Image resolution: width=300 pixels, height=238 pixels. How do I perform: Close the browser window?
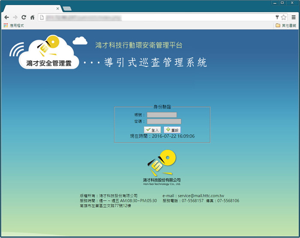(292, 3)
